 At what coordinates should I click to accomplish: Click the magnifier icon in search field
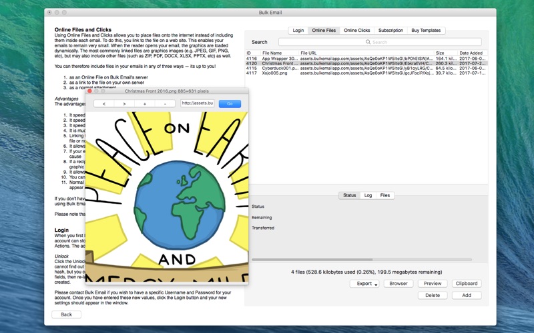(368, 42)
